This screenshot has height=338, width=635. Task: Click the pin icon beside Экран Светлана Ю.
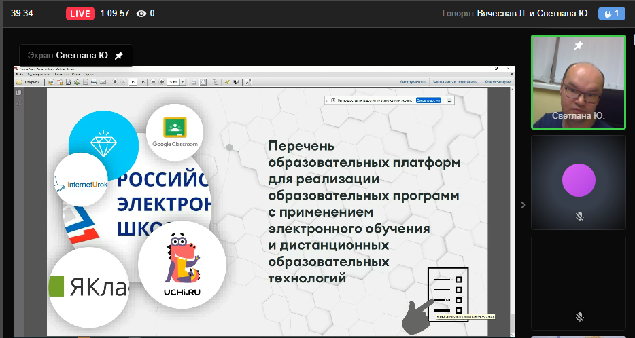[119, 56]
